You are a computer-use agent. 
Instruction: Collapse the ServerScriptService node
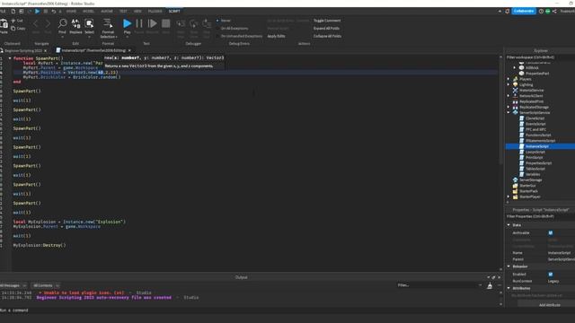(x=509, y=113)
